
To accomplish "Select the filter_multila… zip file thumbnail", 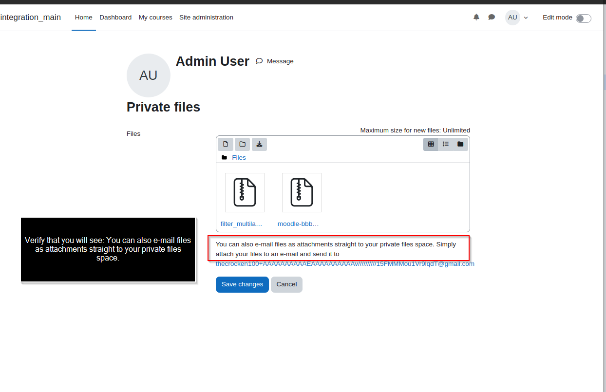I will point(245,192).
